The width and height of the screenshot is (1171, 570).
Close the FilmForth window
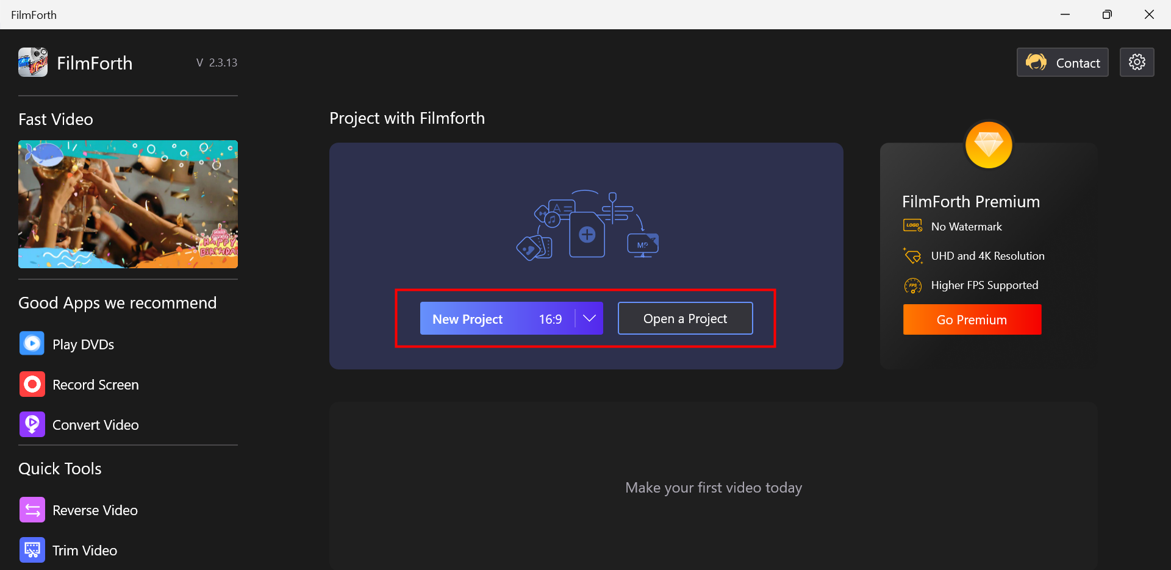(1149, 15)
